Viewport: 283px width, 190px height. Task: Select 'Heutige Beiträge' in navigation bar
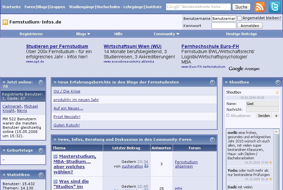click(x=241, y=34)
